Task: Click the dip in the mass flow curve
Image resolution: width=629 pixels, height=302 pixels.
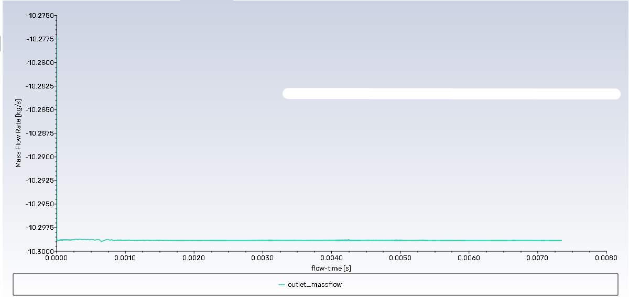Action: [x=101, y=241]
